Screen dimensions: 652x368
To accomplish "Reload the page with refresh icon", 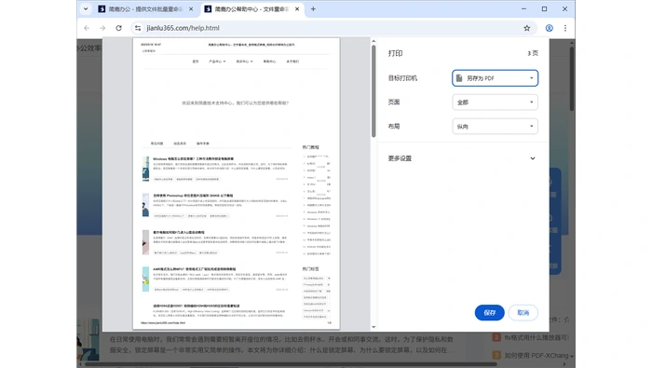I will pyautogui.click(x=118, y=28).
